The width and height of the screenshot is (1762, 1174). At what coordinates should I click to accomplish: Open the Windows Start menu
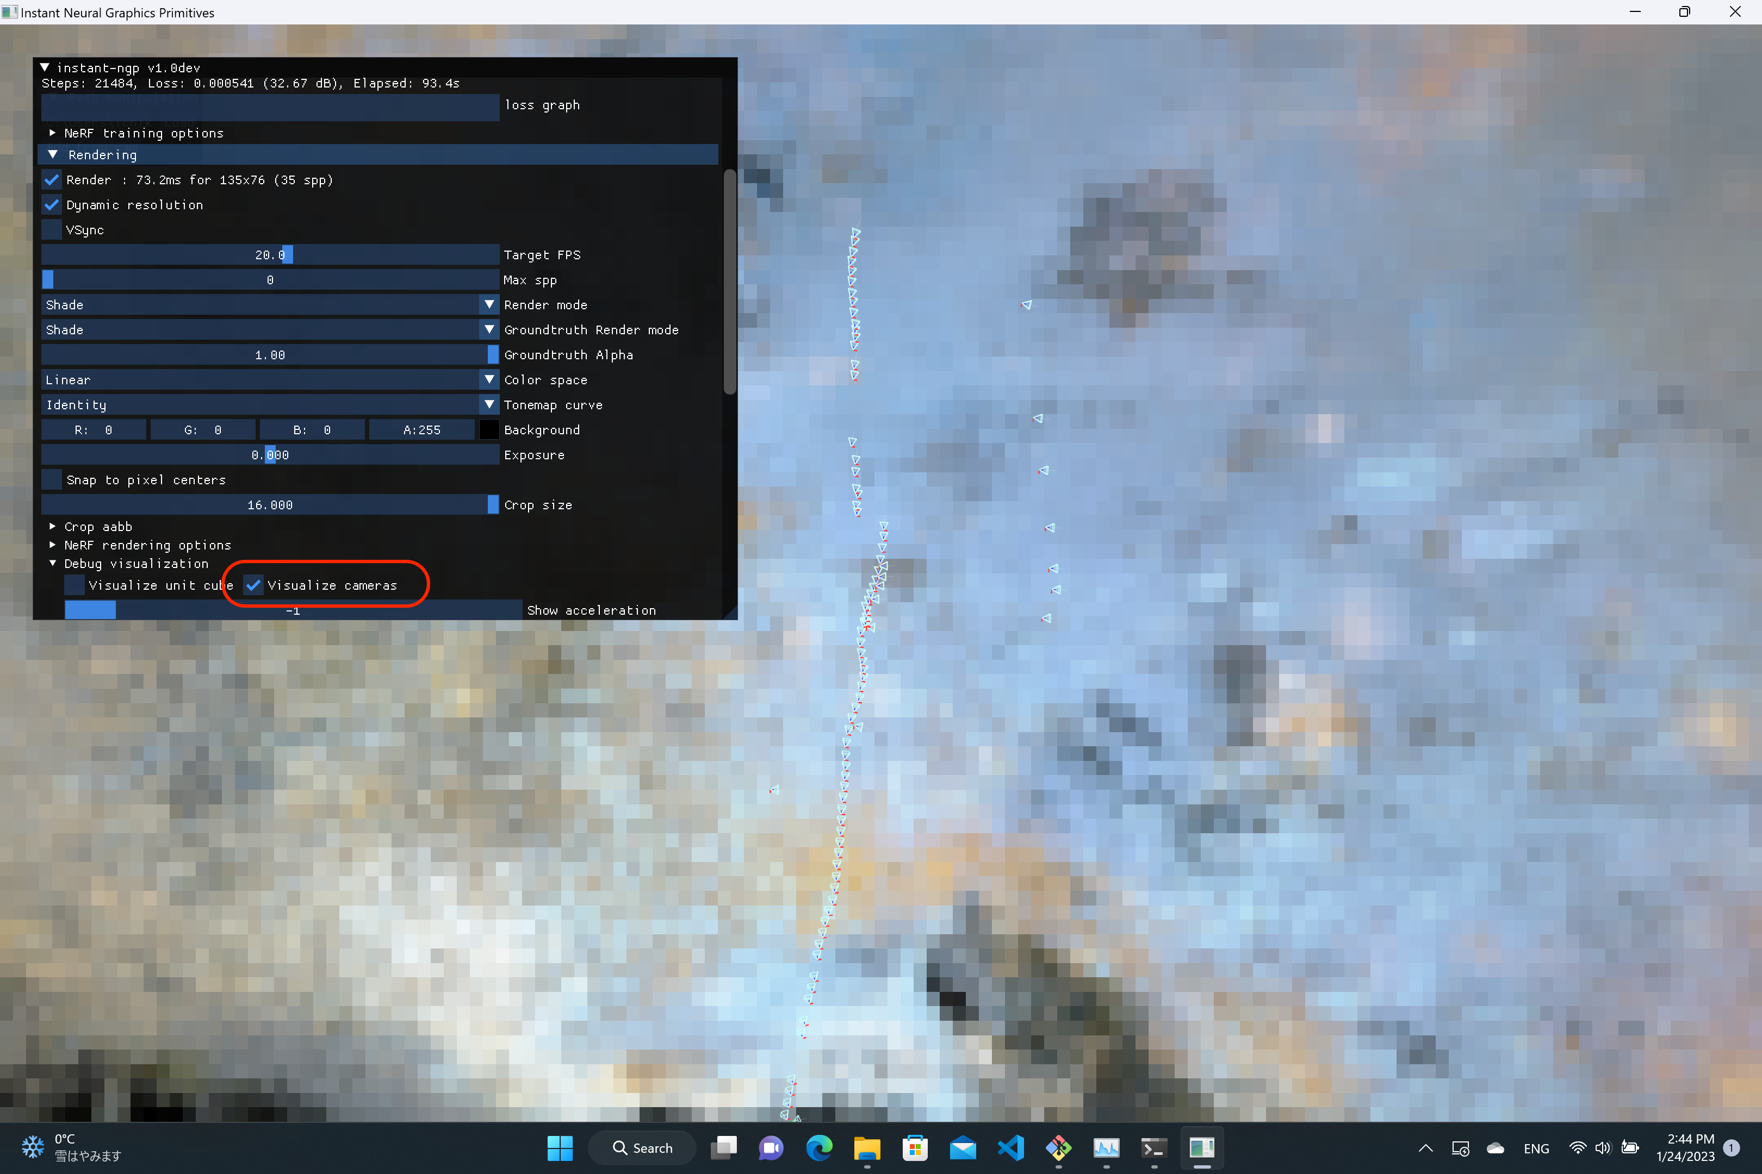coord(560,1148)
